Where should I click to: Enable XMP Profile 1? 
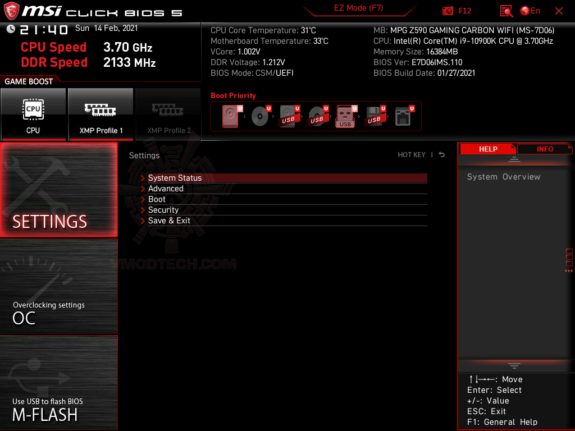[x=101, y=114]
